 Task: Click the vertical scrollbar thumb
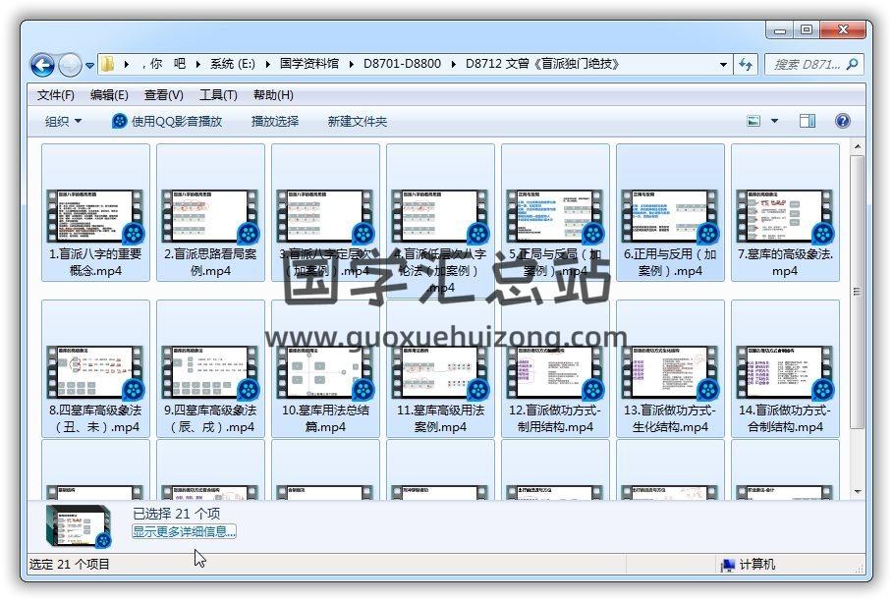click(x=857, y=291)
